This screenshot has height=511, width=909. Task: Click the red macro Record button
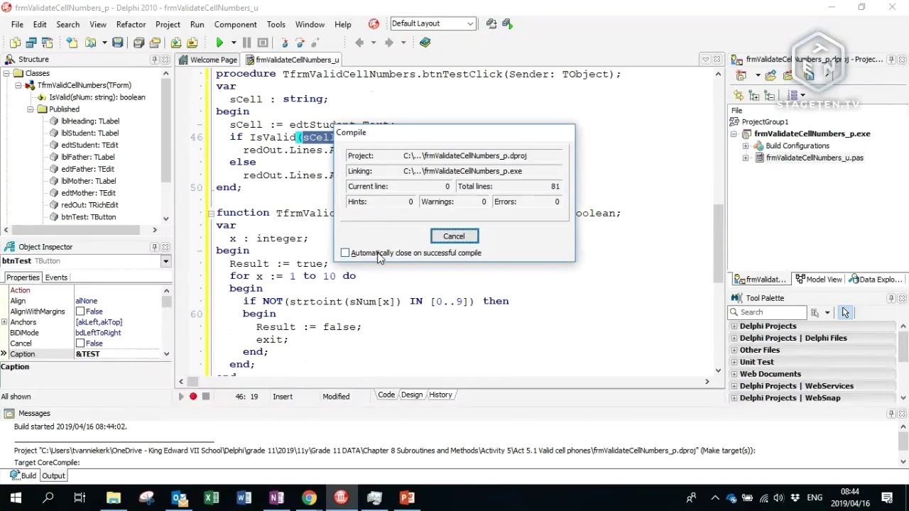point(193,396)
